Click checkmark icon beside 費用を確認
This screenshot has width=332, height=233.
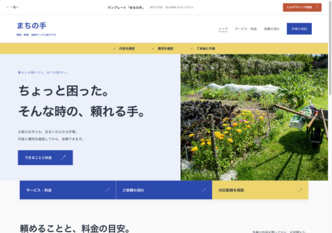pos(153,48)
